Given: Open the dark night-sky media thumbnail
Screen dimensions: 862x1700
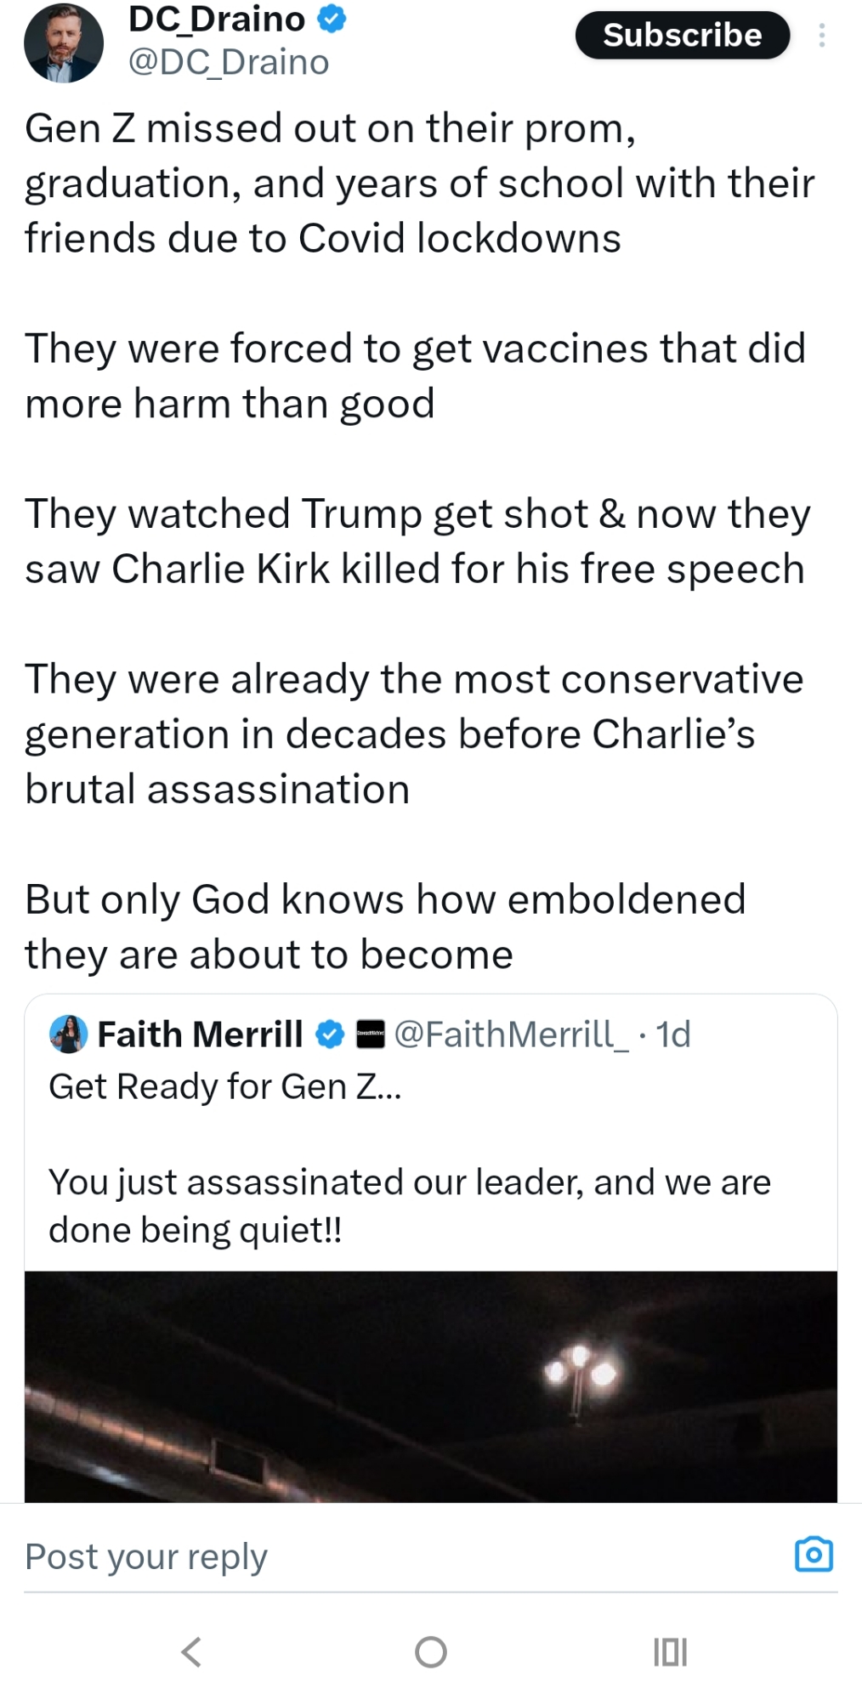Looking at the screenshot, I should click(430, 1385).
